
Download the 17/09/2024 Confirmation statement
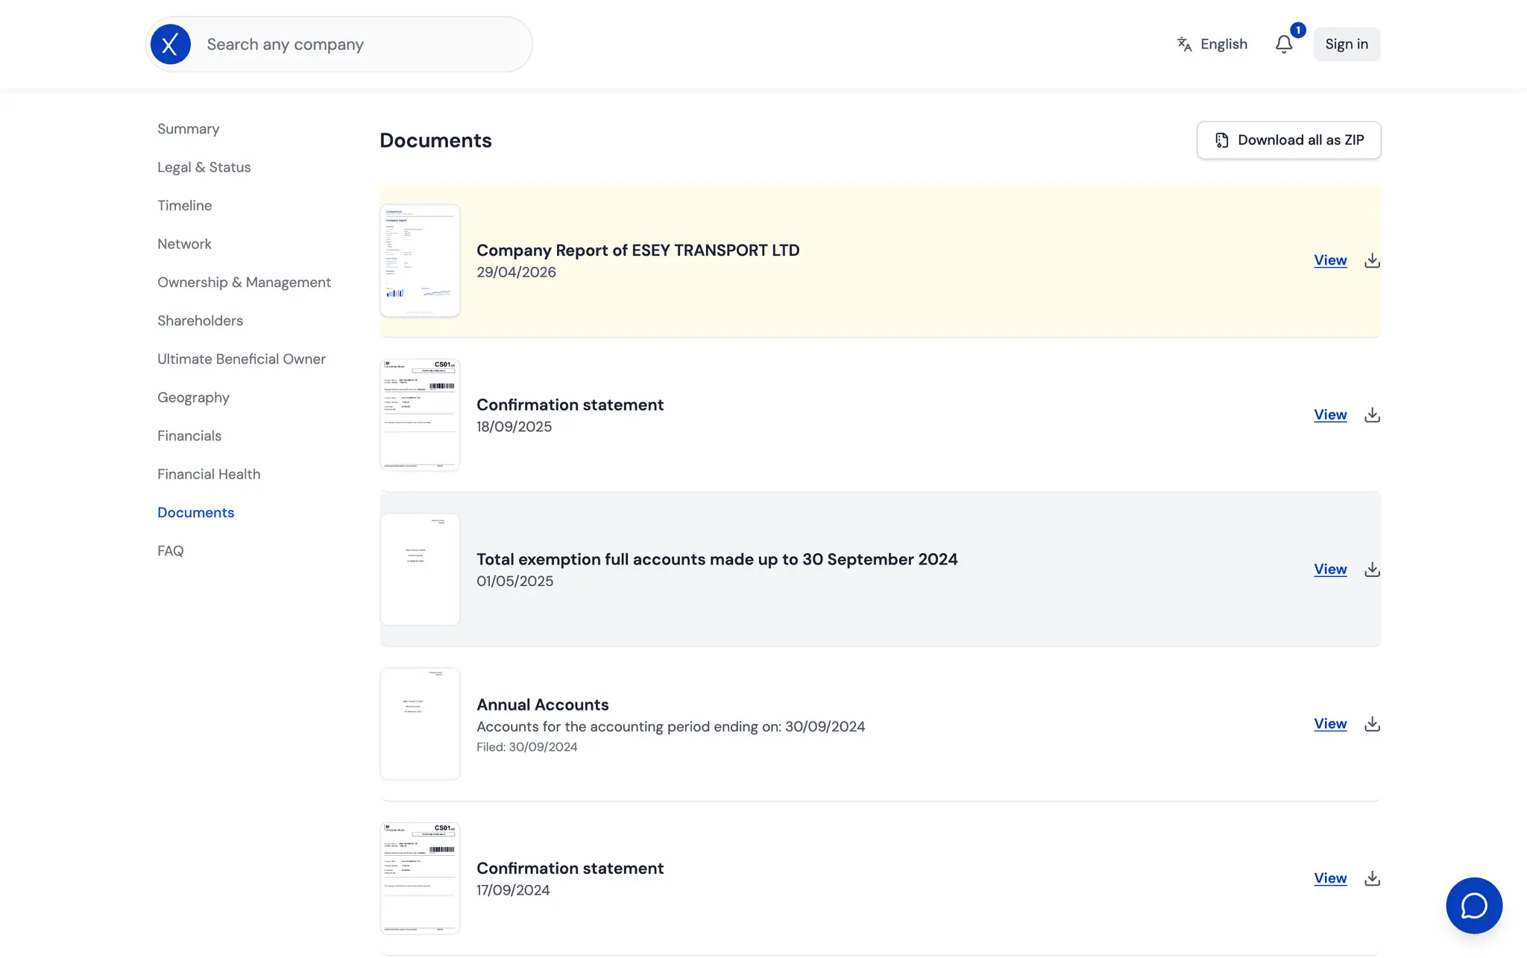click(x=1372, y=878)
